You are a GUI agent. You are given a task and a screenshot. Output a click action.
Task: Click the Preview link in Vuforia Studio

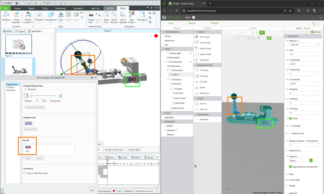click(x=192, y=23)
